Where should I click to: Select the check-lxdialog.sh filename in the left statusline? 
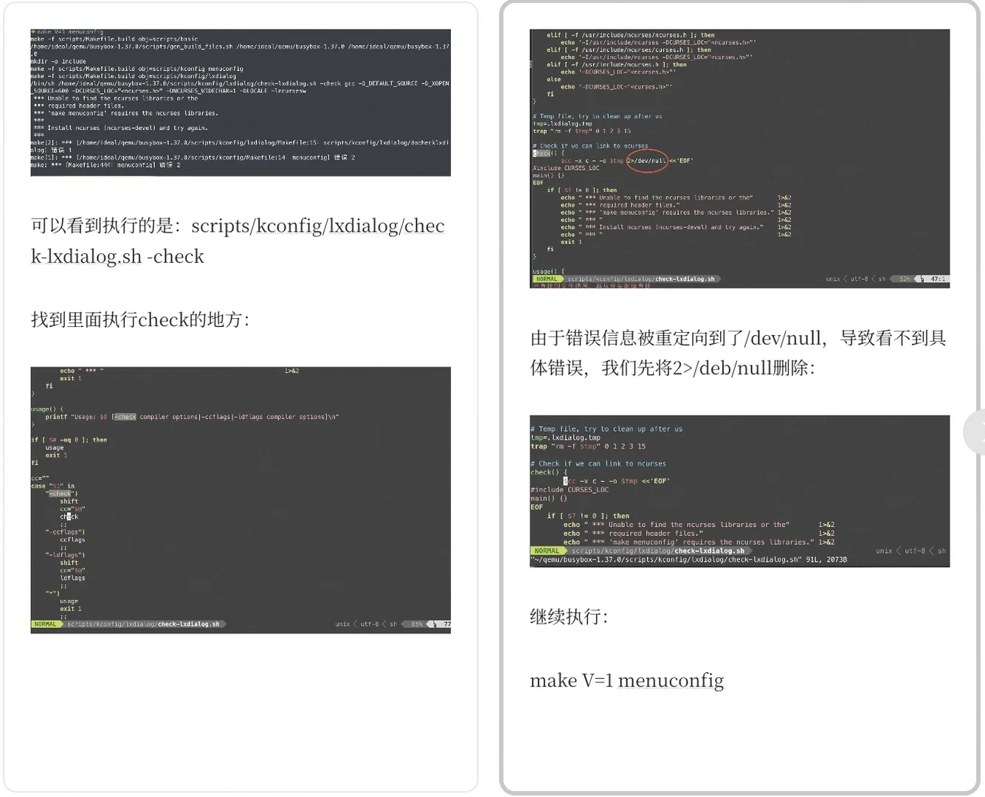[x=188, y=624]
